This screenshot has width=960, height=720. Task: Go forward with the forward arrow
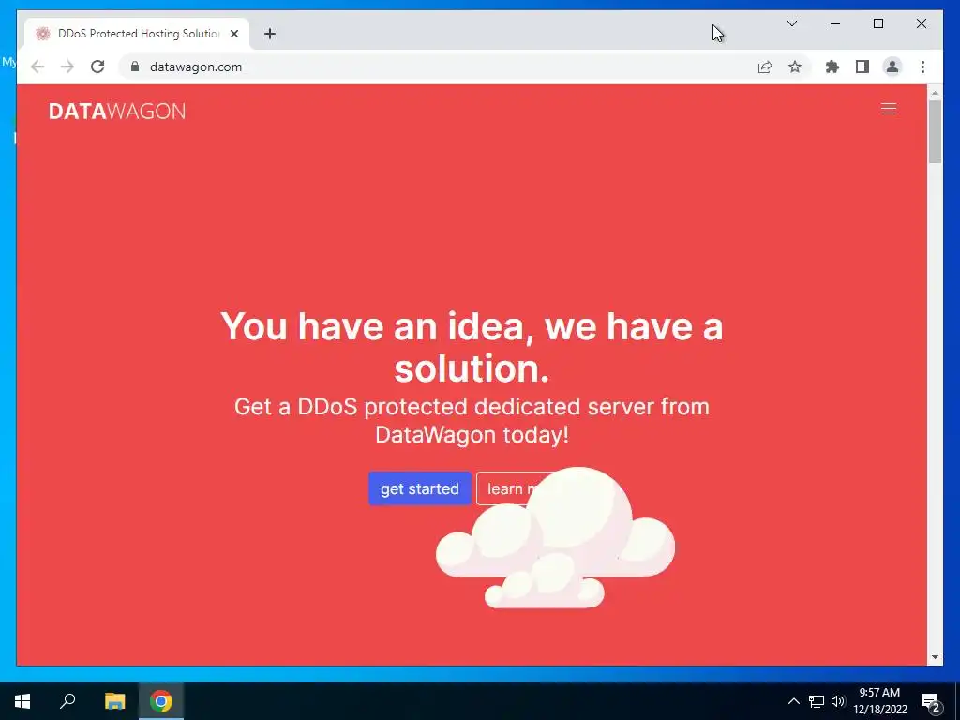coord(67,67)
